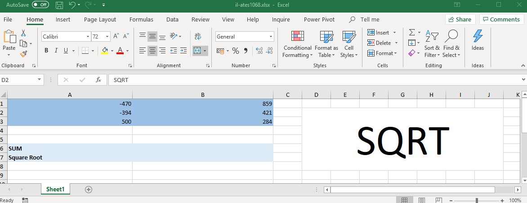527x203 pixels.
Task: Click the Wrap Text icon
Action: click(x=198, y=36)
